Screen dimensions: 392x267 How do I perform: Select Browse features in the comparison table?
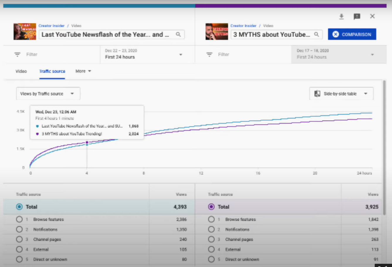click(x=211, y=219)
